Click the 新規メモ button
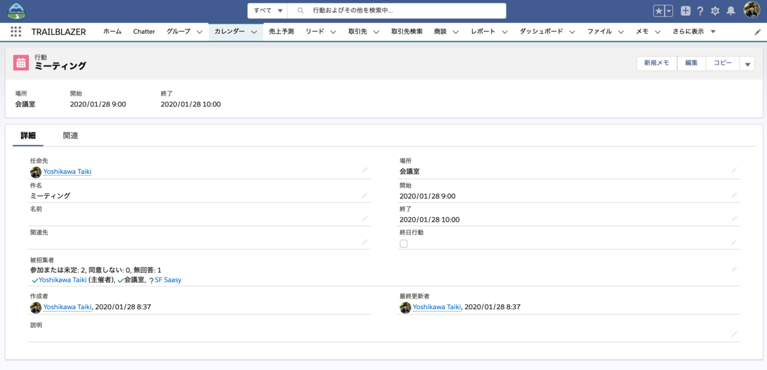767x370 pixels. pyautogui.click(x=656, y=63)
